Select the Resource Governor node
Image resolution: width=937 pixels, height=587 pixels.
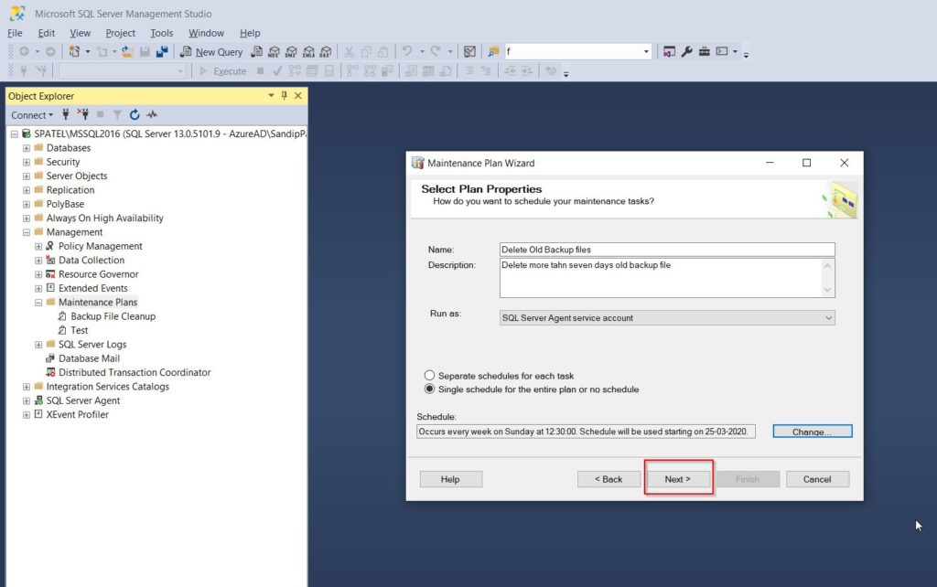pos(99,274)
